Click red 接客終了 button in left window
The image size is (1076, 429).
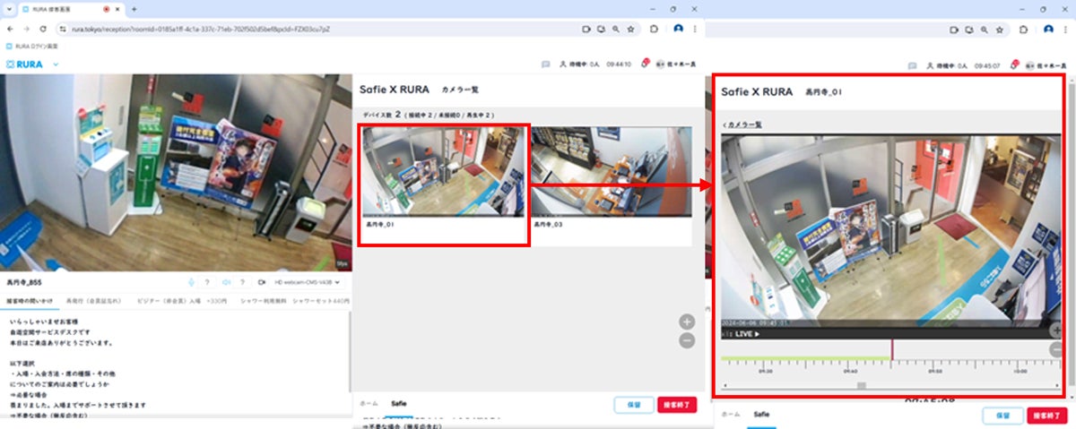677,405
